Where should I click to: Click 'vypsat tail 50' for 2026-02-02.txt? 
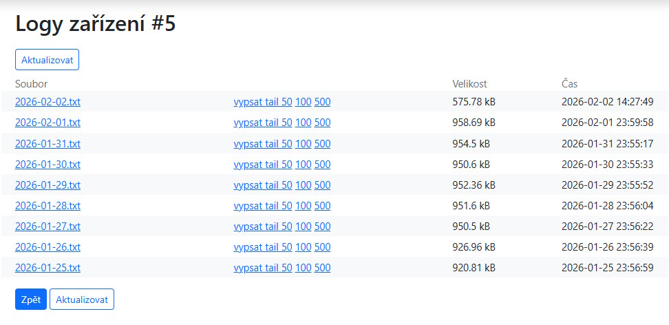(x=263, y=102)
